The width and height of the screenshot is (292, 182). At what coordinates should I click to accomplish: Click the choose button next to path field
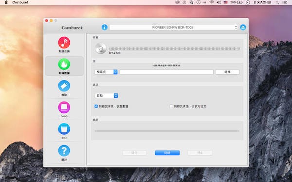(x=227, y=72)
